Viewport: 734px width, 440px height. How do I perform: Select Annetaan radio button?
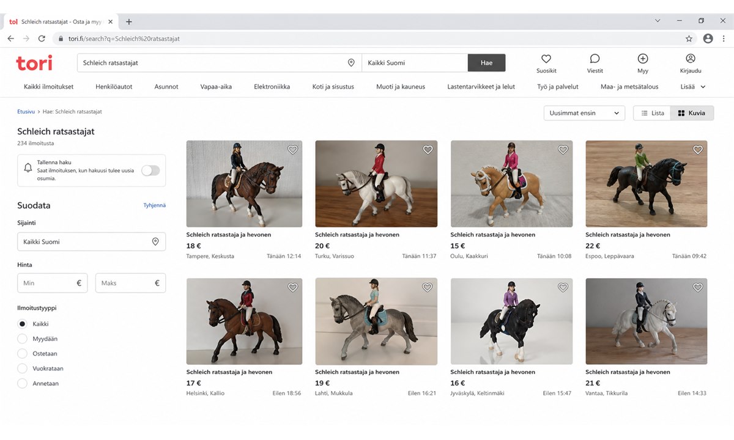click(x=23, y=384)
